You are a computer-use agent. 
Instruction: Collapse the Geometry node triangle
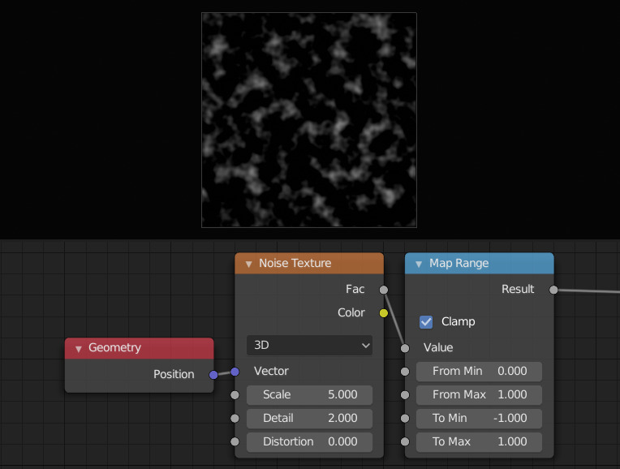coord(79,348)
